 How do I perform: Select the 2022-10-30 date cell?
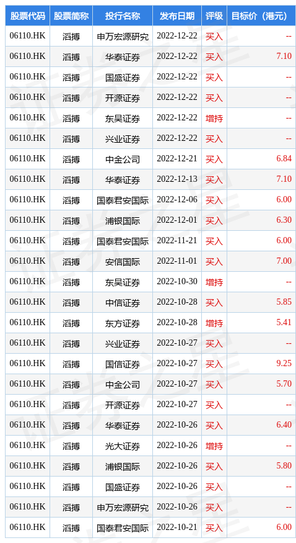[177, 282]
